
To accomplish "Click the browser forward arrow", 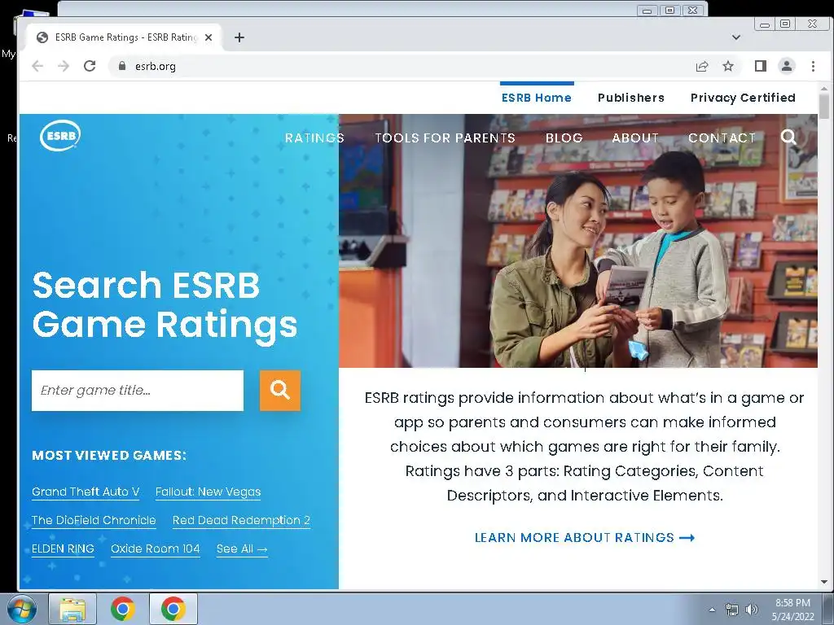I will tap(64, 66).
